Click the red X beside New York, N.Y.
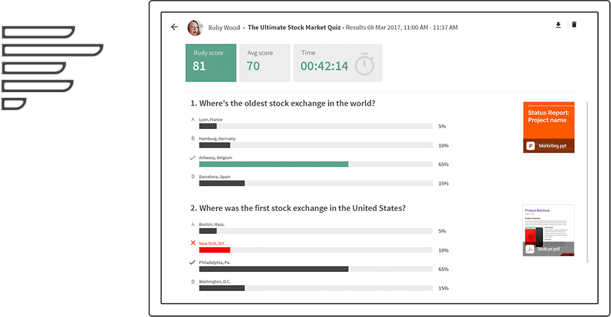611x317 pixels. [x=193, y=243]
